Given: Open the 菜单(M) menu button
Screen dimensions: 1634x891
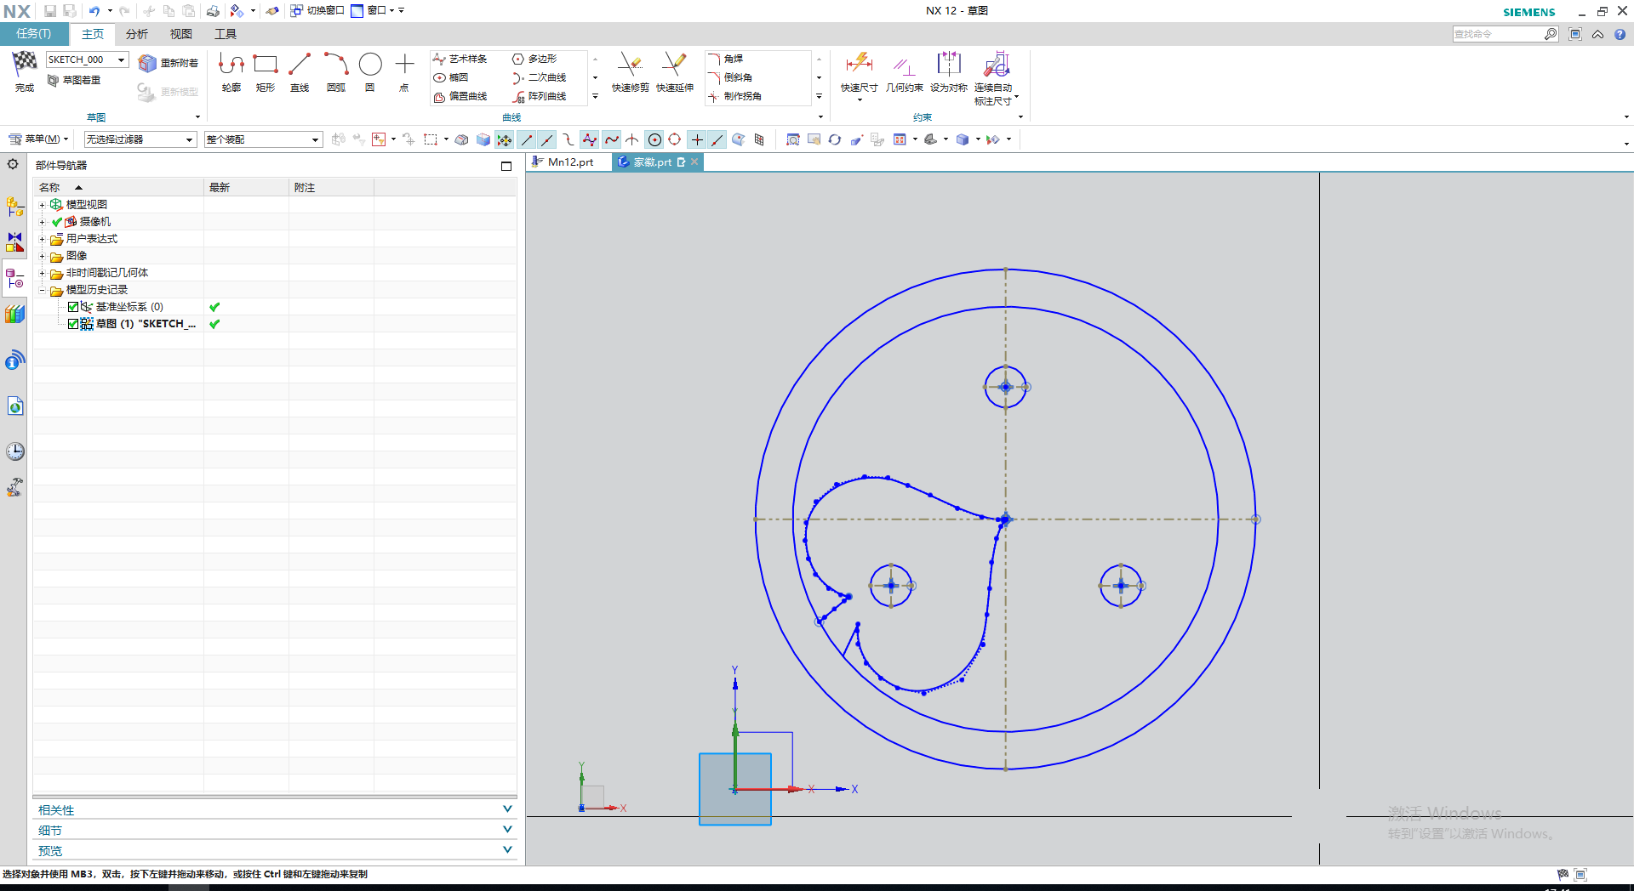Looking at the screenshot, I should point(38,139).
